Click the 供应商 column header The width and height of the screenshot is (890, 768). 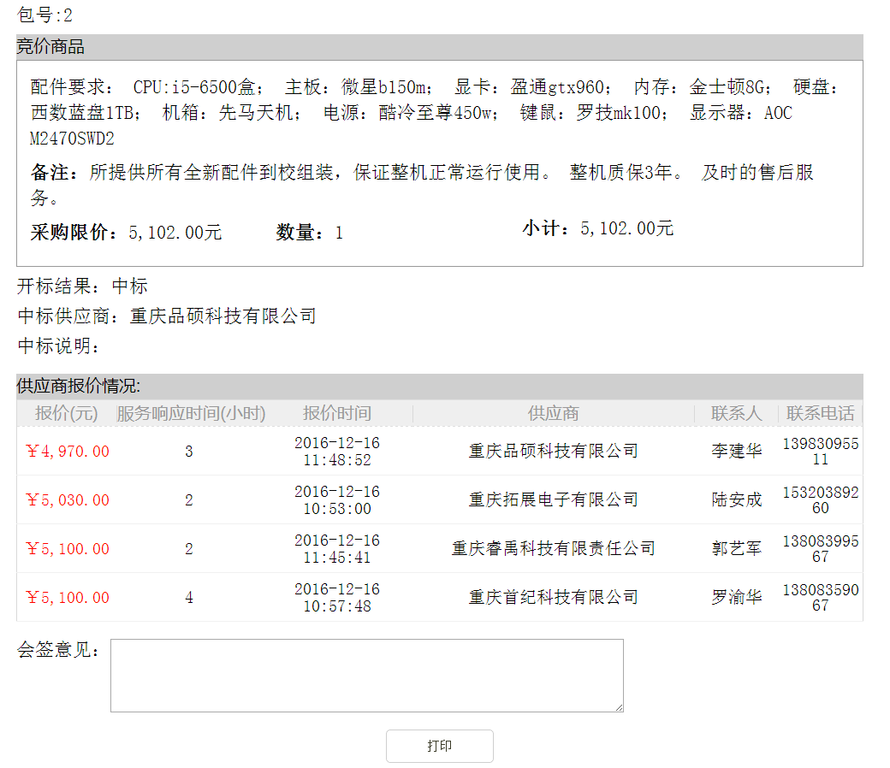(x=554, y=413)
